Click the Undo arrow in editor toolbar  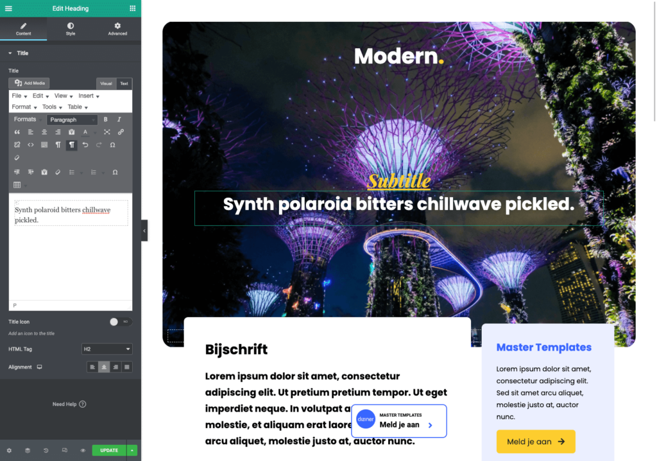point(85,145)
